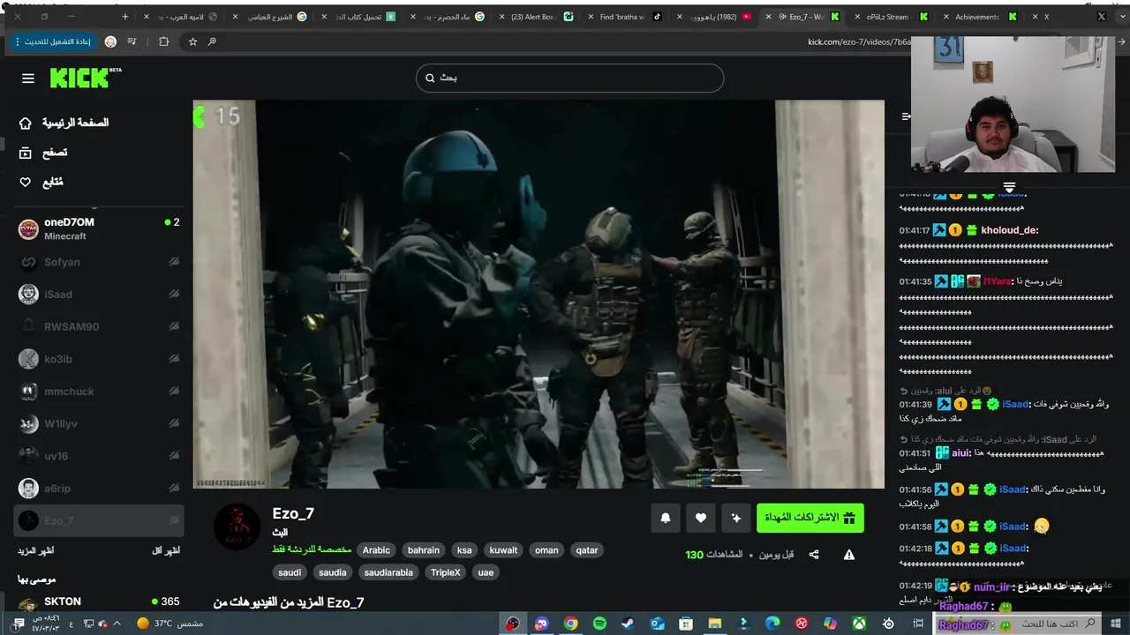Click the Kick search input field

pyautogui.click(x=569, y=78)
